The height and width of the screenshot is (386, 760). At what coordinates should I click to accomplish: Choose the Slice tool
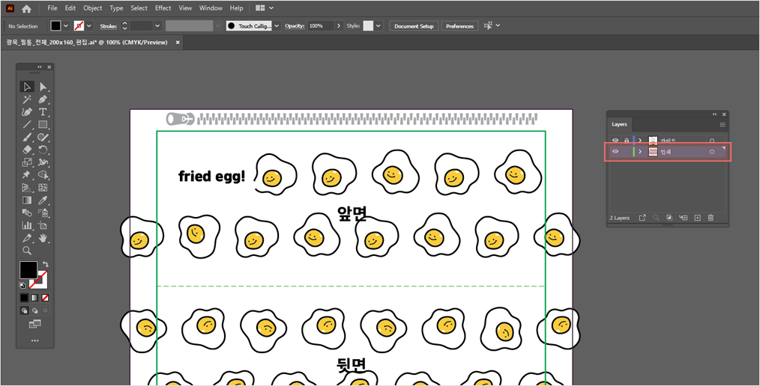27,238
